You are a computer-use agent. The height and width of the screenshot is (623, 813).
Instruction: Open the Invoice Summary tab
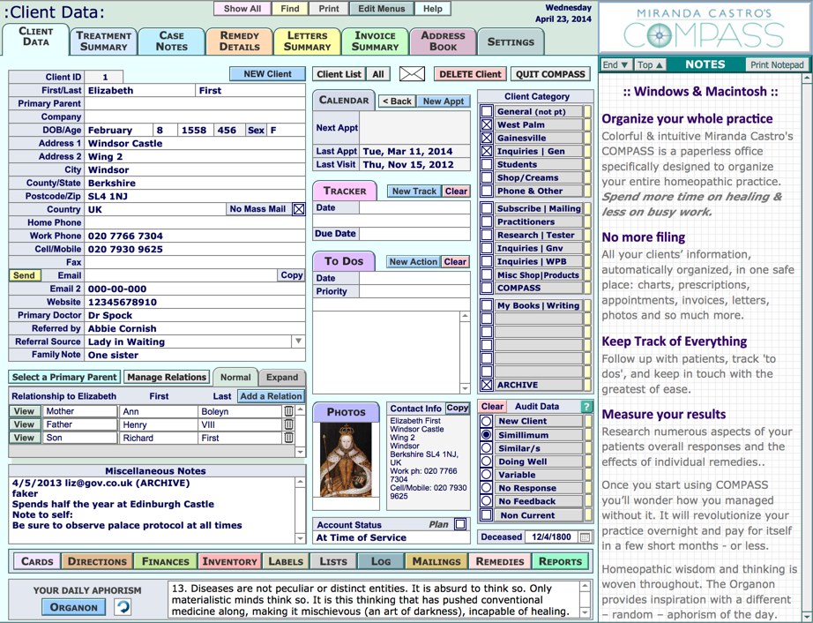pos(375,41)
